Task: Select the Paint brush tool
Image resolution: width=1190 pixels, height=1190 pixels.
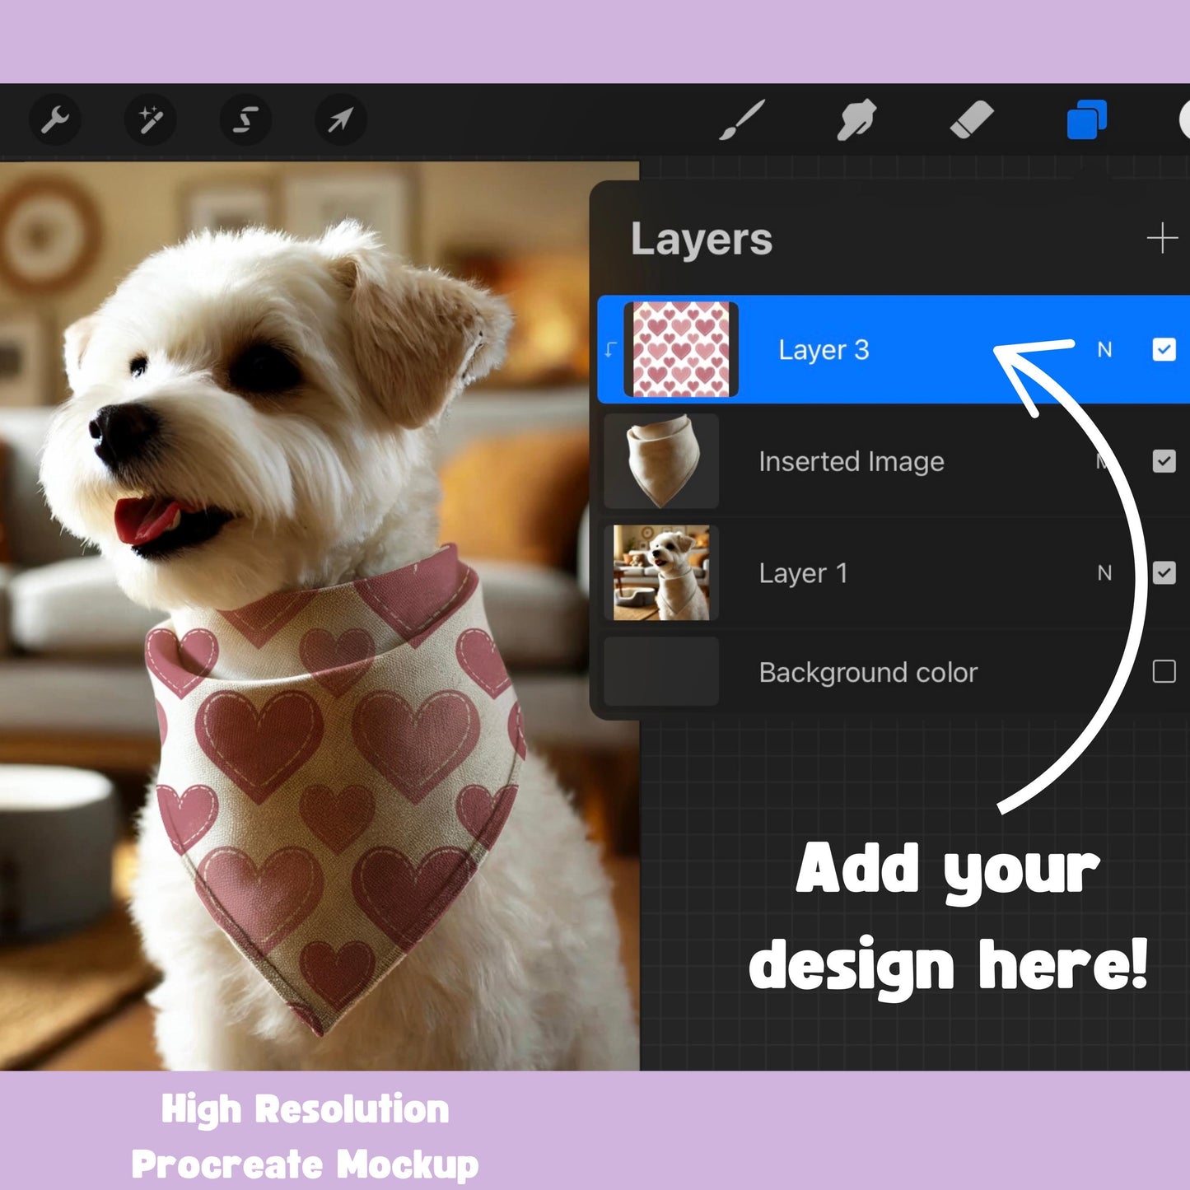Action: pyautogui.click(x=742, y=120)
